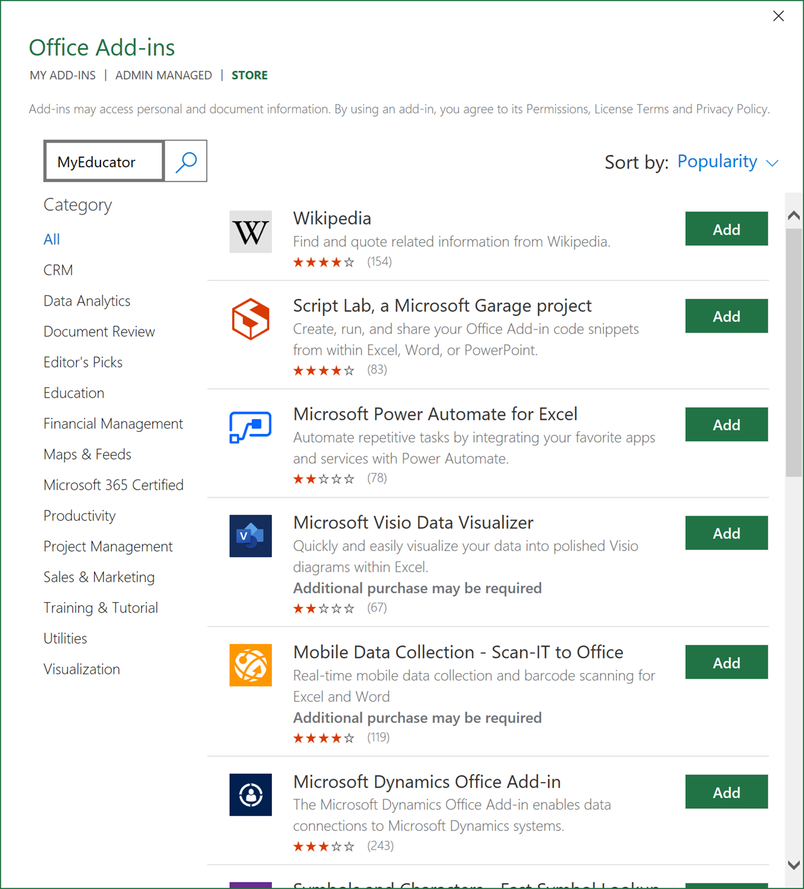Select the All category filter

point(52,239)
